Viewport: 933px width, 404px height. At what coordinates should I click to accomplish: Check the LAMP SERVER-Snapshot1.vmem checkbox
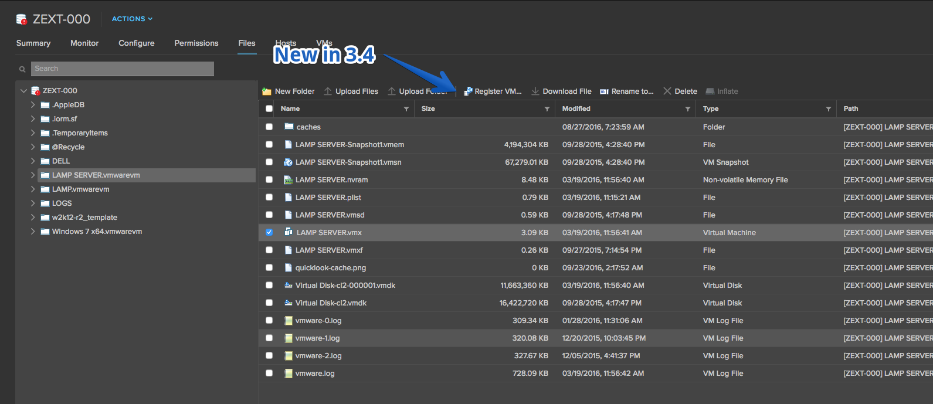pos(269,144)
